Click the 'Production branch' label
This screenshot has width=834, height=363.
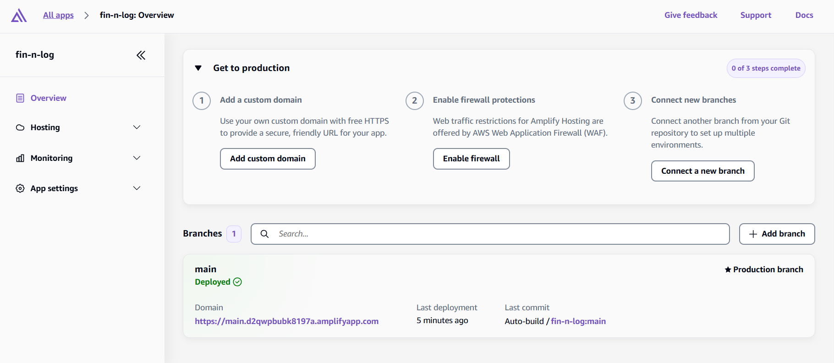768,269
